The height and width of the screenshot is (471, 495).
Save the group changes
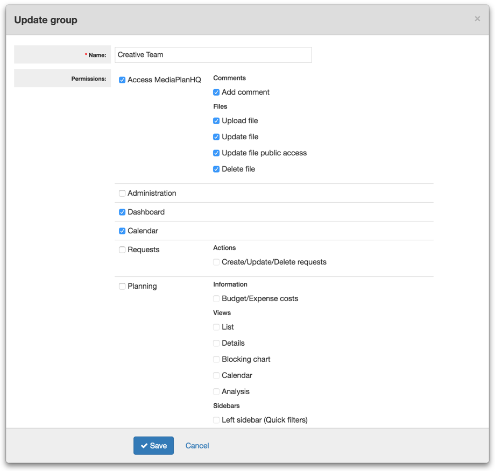(153, 446)
